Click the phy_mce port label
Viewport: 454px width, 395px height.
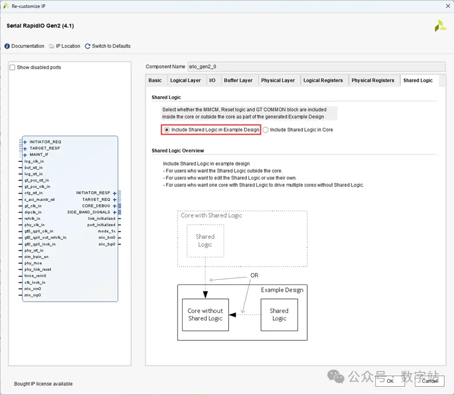(33, 263)
